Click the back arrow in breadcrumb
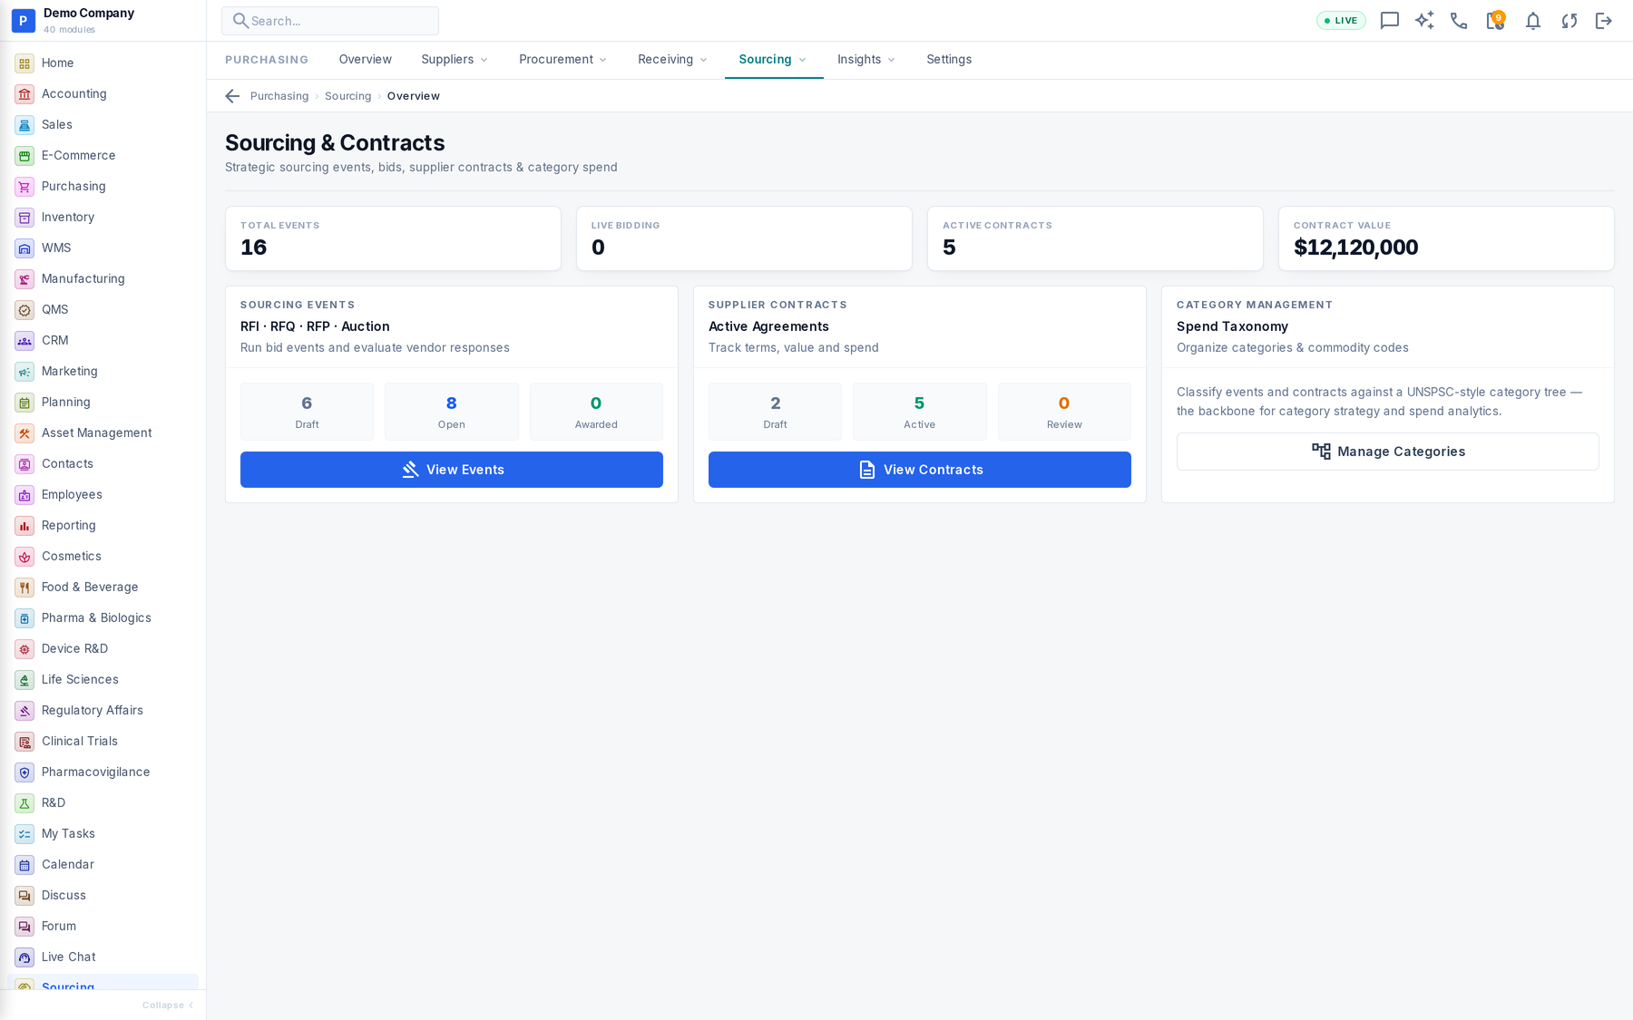This screenshot has width=1633, height=1020. (232, 96)
